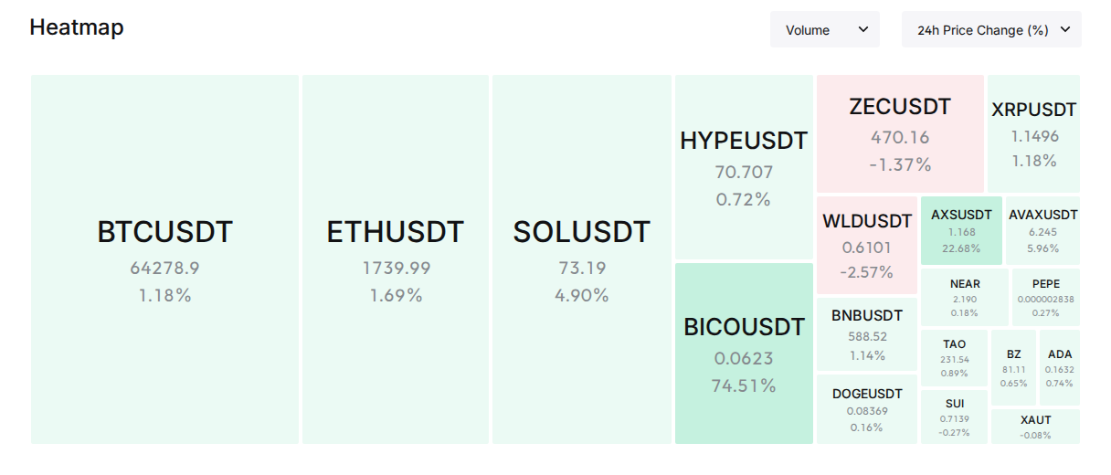Open the PEPE tile
The height and width of the screenshot is (475, 1111).
pos(1046,297)
